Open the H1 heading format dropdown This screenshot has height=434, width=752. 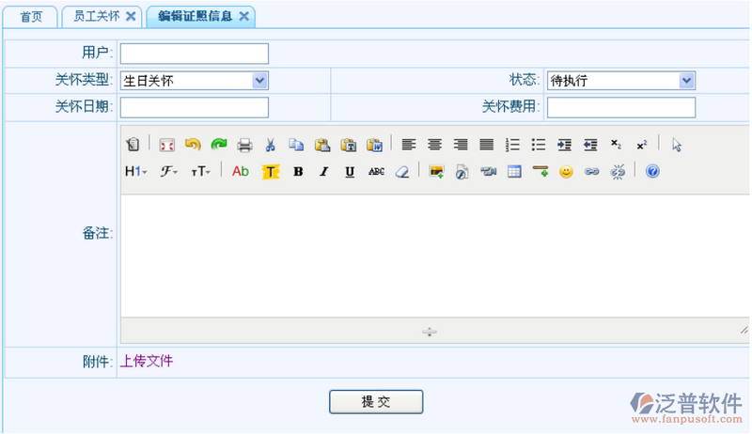(135, 172)
